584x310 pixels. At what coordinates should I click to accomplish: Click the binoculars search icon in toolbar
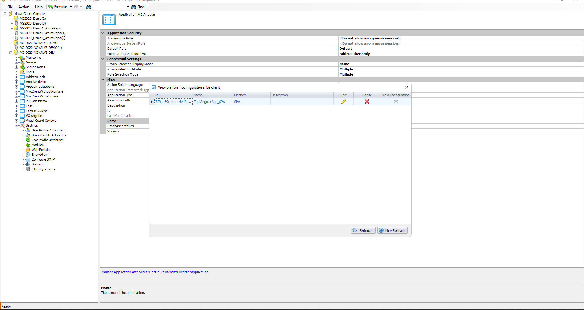coord(88,7)
